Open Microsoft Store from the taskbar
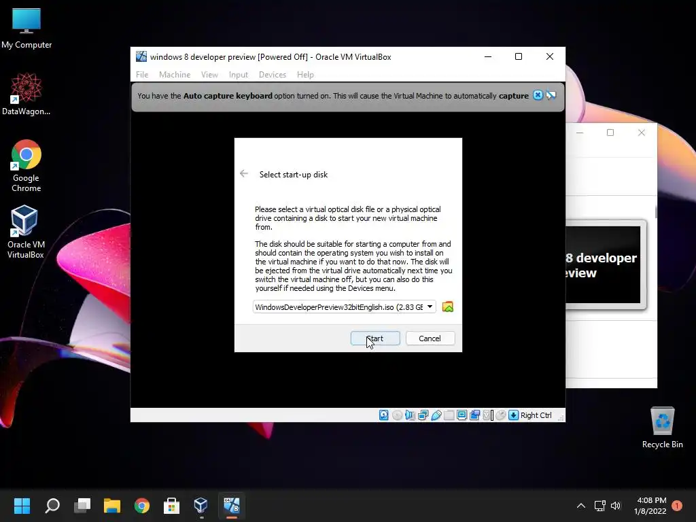 tap(171, 506)
